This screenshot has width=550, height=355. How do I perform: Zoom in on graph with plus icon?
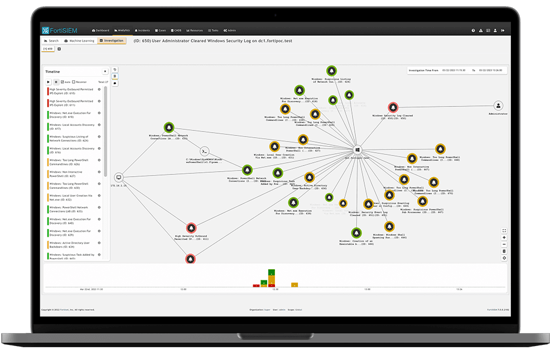point(504,237)
